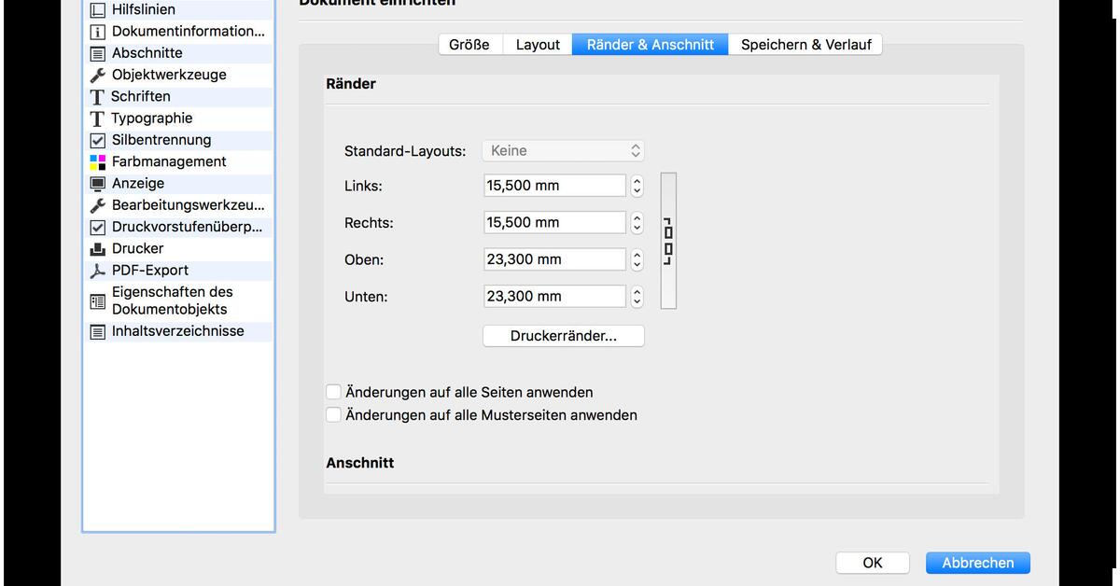1120x586 pixels.
Task: Click the colorful Farbmanagement swatch icon
Action: coord(97,161)
